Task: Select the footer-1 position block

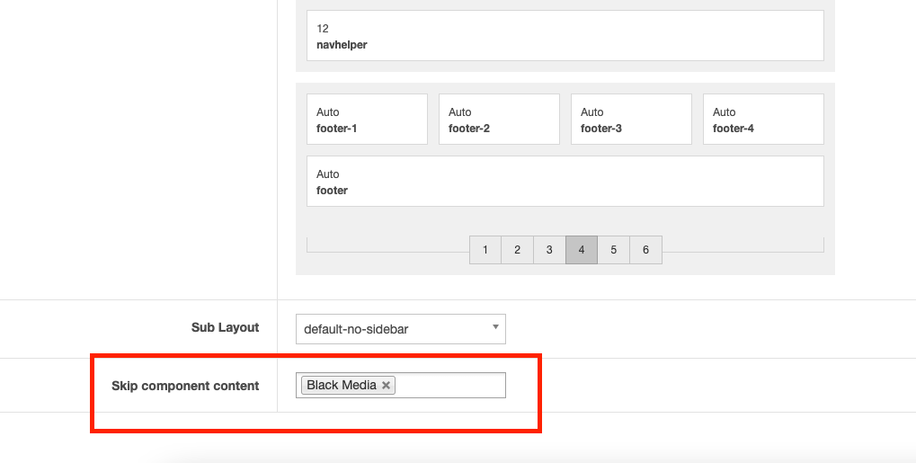Action: [367, 120]
